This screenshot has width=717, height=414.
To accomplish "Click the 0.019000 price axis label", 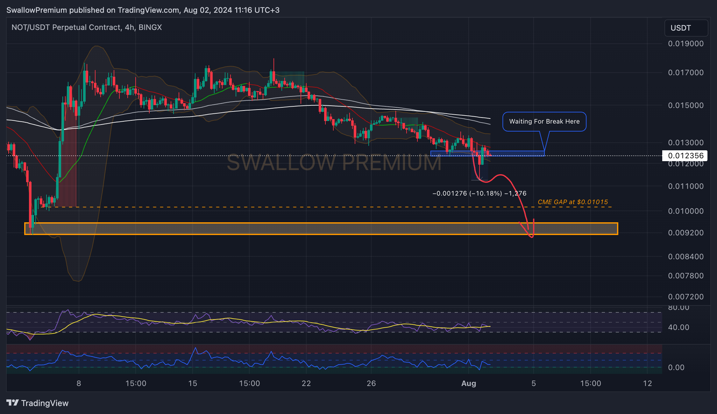I will 686,44.
